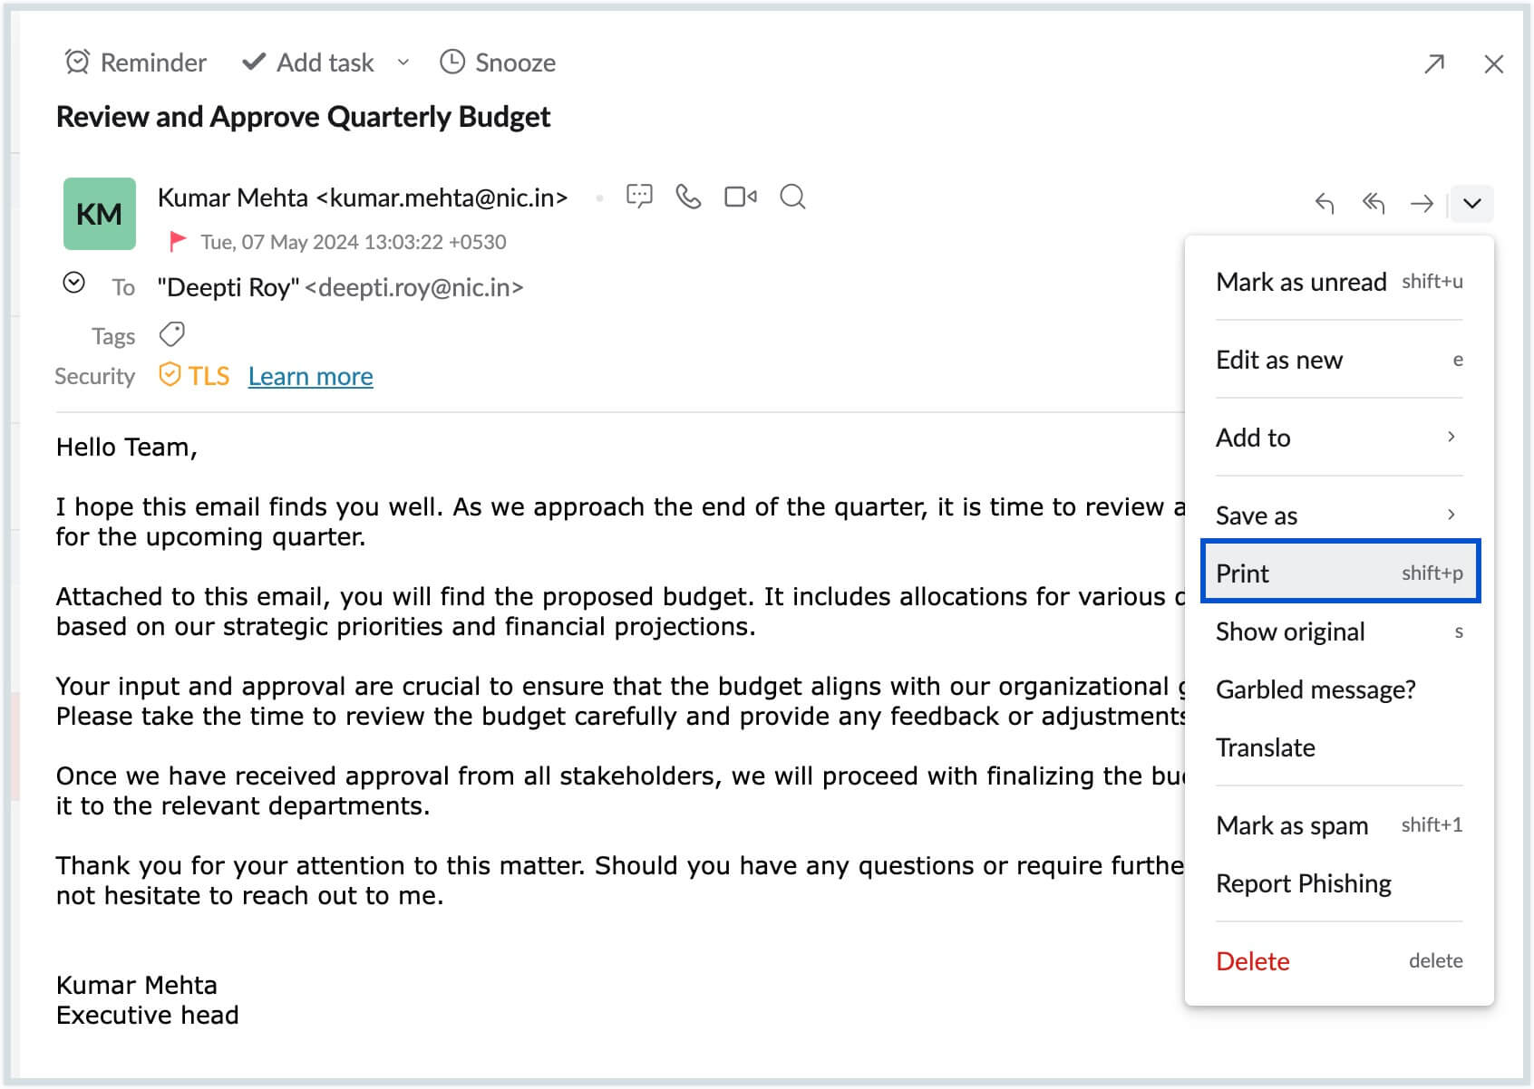Image resolution: width=1534 pixels, height=1089 pixels.
Task: Click the phone call icon
Action: pyautogui.click(x=689, y=196)
